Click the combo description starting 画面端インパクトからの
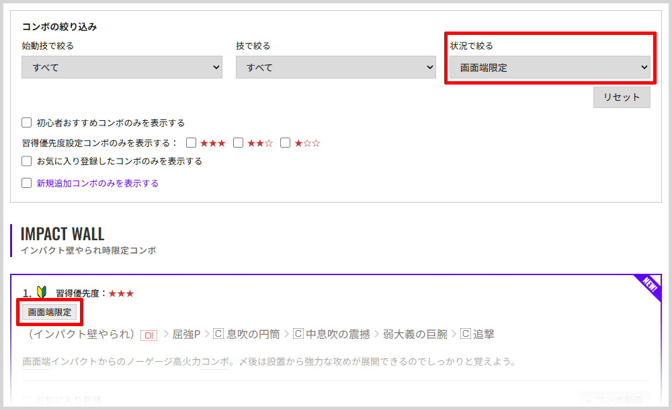The height and width of the screenshot is (410, 672). click(269, 362)
